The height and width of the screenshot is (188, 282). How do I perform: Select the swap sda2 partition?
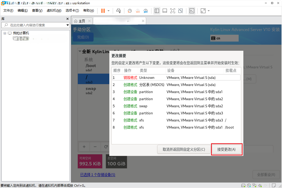coord(94,91)
